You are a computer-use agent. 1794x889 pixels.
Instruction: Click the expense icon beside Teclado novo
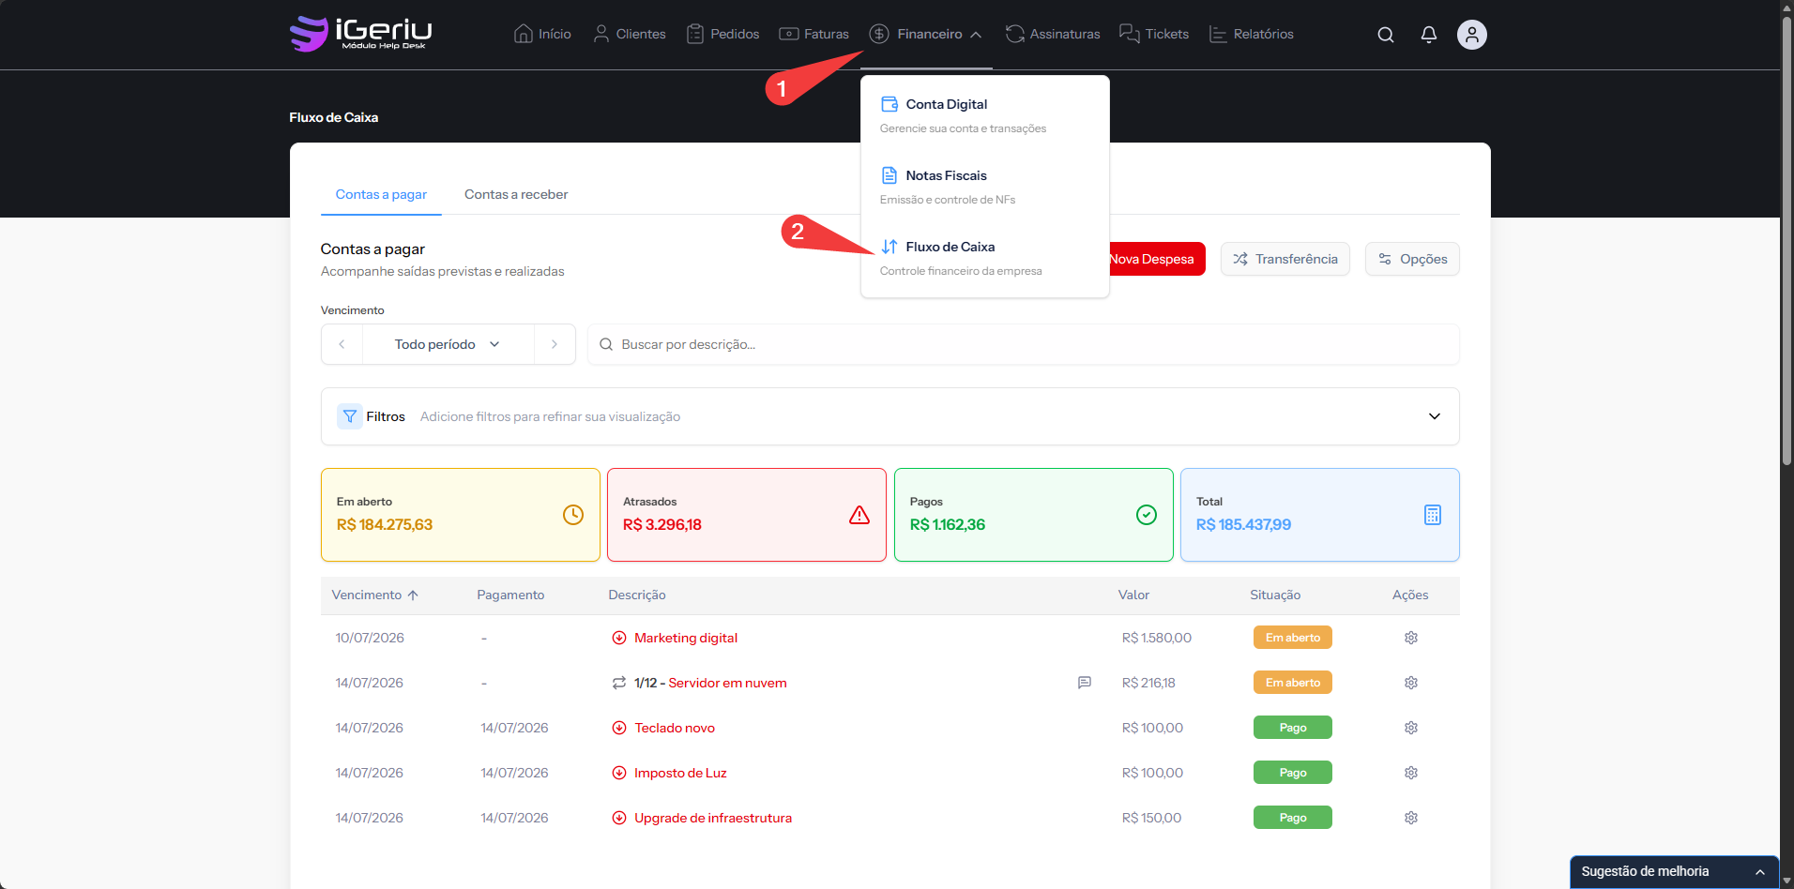click(x=619, y=728)
